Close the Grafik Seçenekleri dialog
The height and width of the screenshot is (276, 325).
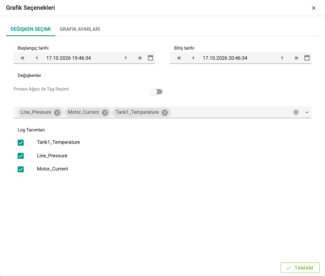tap(314, 8)
